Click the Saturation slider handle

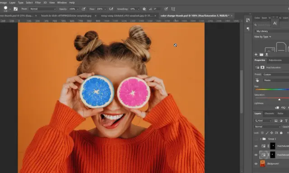coord(279,100)
